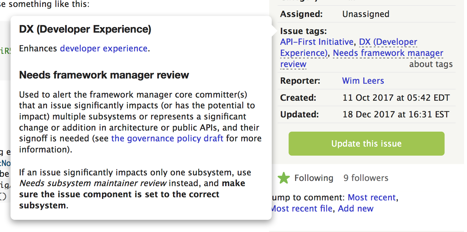The height and width of the screenshot is (232, 467).
Task: Click the Update this issue button
Action: tap(366, 143)
